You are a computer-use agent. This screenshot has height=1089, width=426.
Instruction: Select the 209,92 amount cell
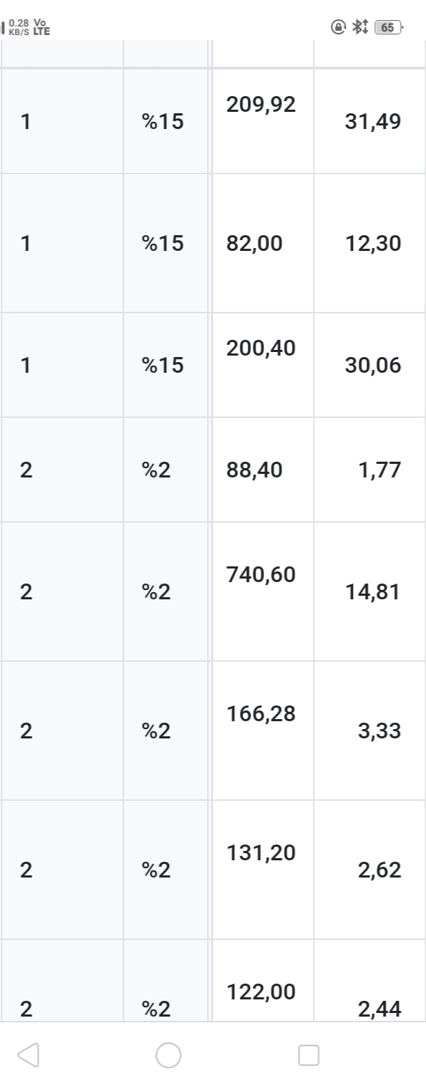(263, 121)
